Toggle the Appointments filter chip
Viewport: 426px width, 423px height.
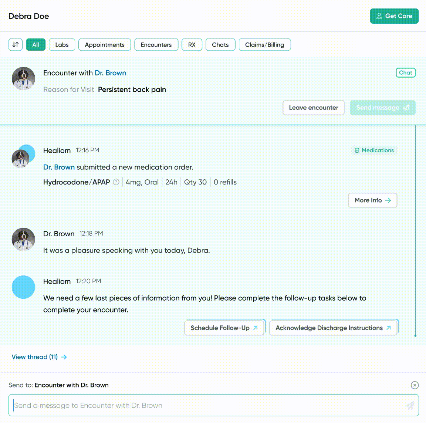[105, 44]
